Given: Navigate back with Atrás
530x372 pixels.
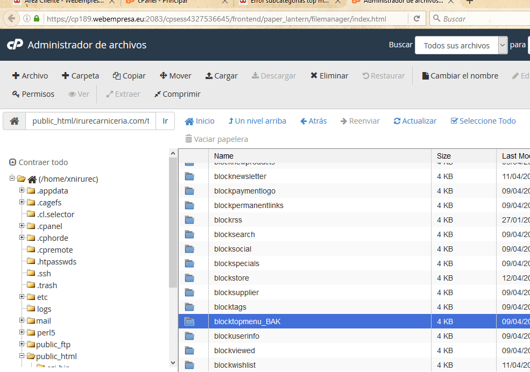Looking at the screenshot, I should click(x=313, y=121).
